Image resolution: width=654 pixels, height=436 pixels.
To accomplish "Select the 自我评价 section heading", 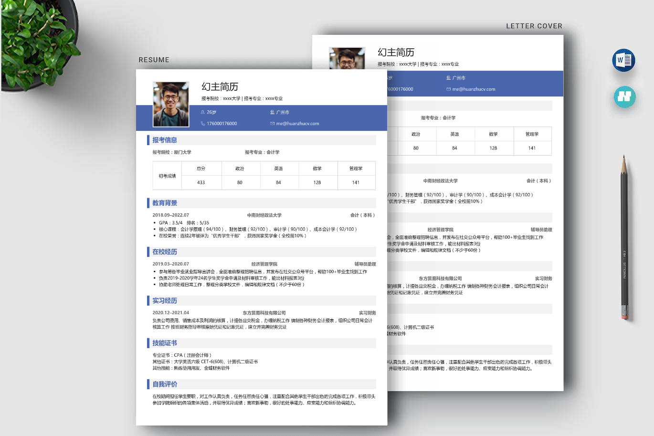I will [165, 384].
